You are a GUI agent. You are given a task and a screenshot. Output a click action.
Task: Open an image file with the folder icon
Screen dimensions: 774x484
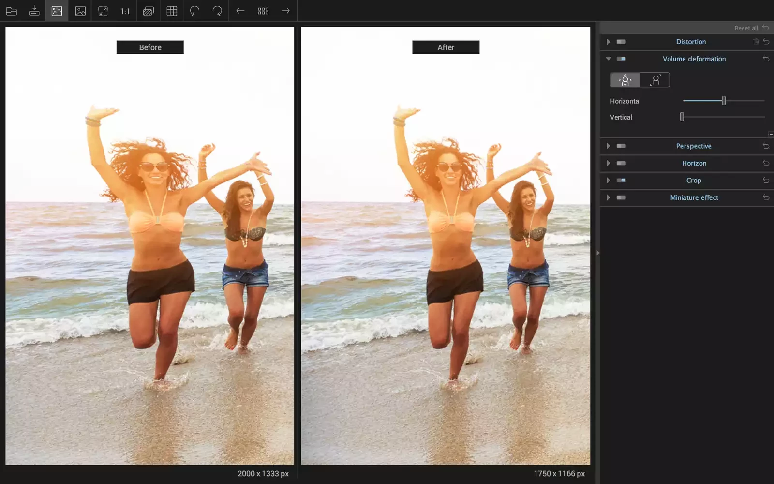11,11
